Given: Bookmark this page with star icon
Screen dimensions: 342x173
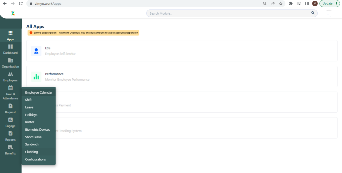Looking at the screenshot, I should pyautogui.click(x=281, y=3).
